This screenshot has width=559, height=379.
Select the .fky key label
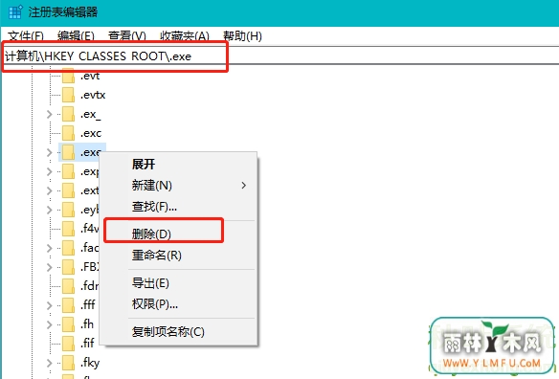point(90,363)
